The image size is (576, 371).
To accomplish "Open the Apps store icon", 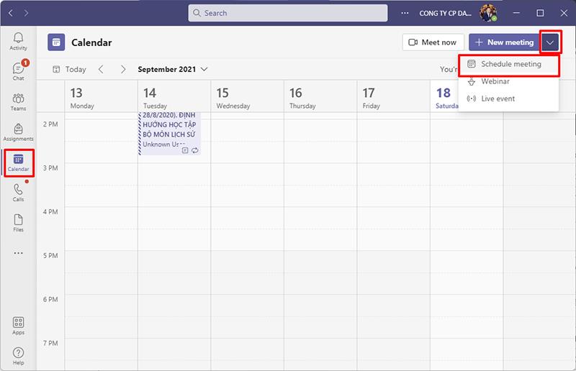I will (18, 326).
